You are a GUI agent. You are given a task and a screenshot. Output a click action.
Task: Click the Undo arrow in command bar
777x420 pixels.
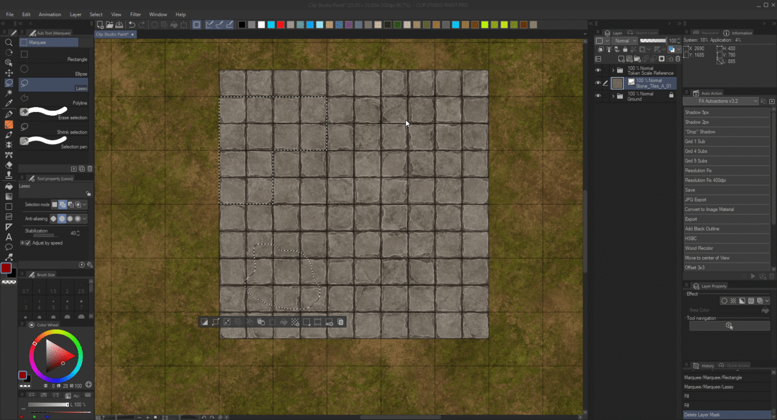pos(132,24)
